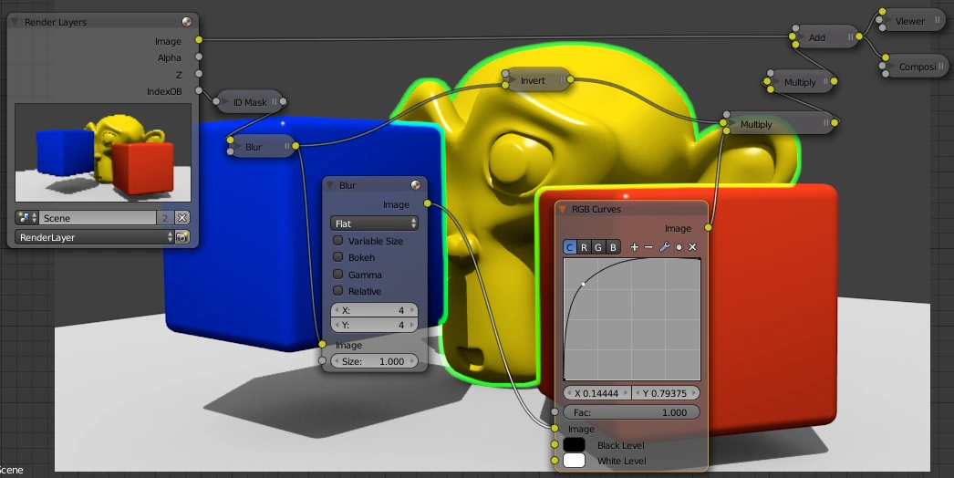Click the curve clipping dot icon

click(679, 247)
